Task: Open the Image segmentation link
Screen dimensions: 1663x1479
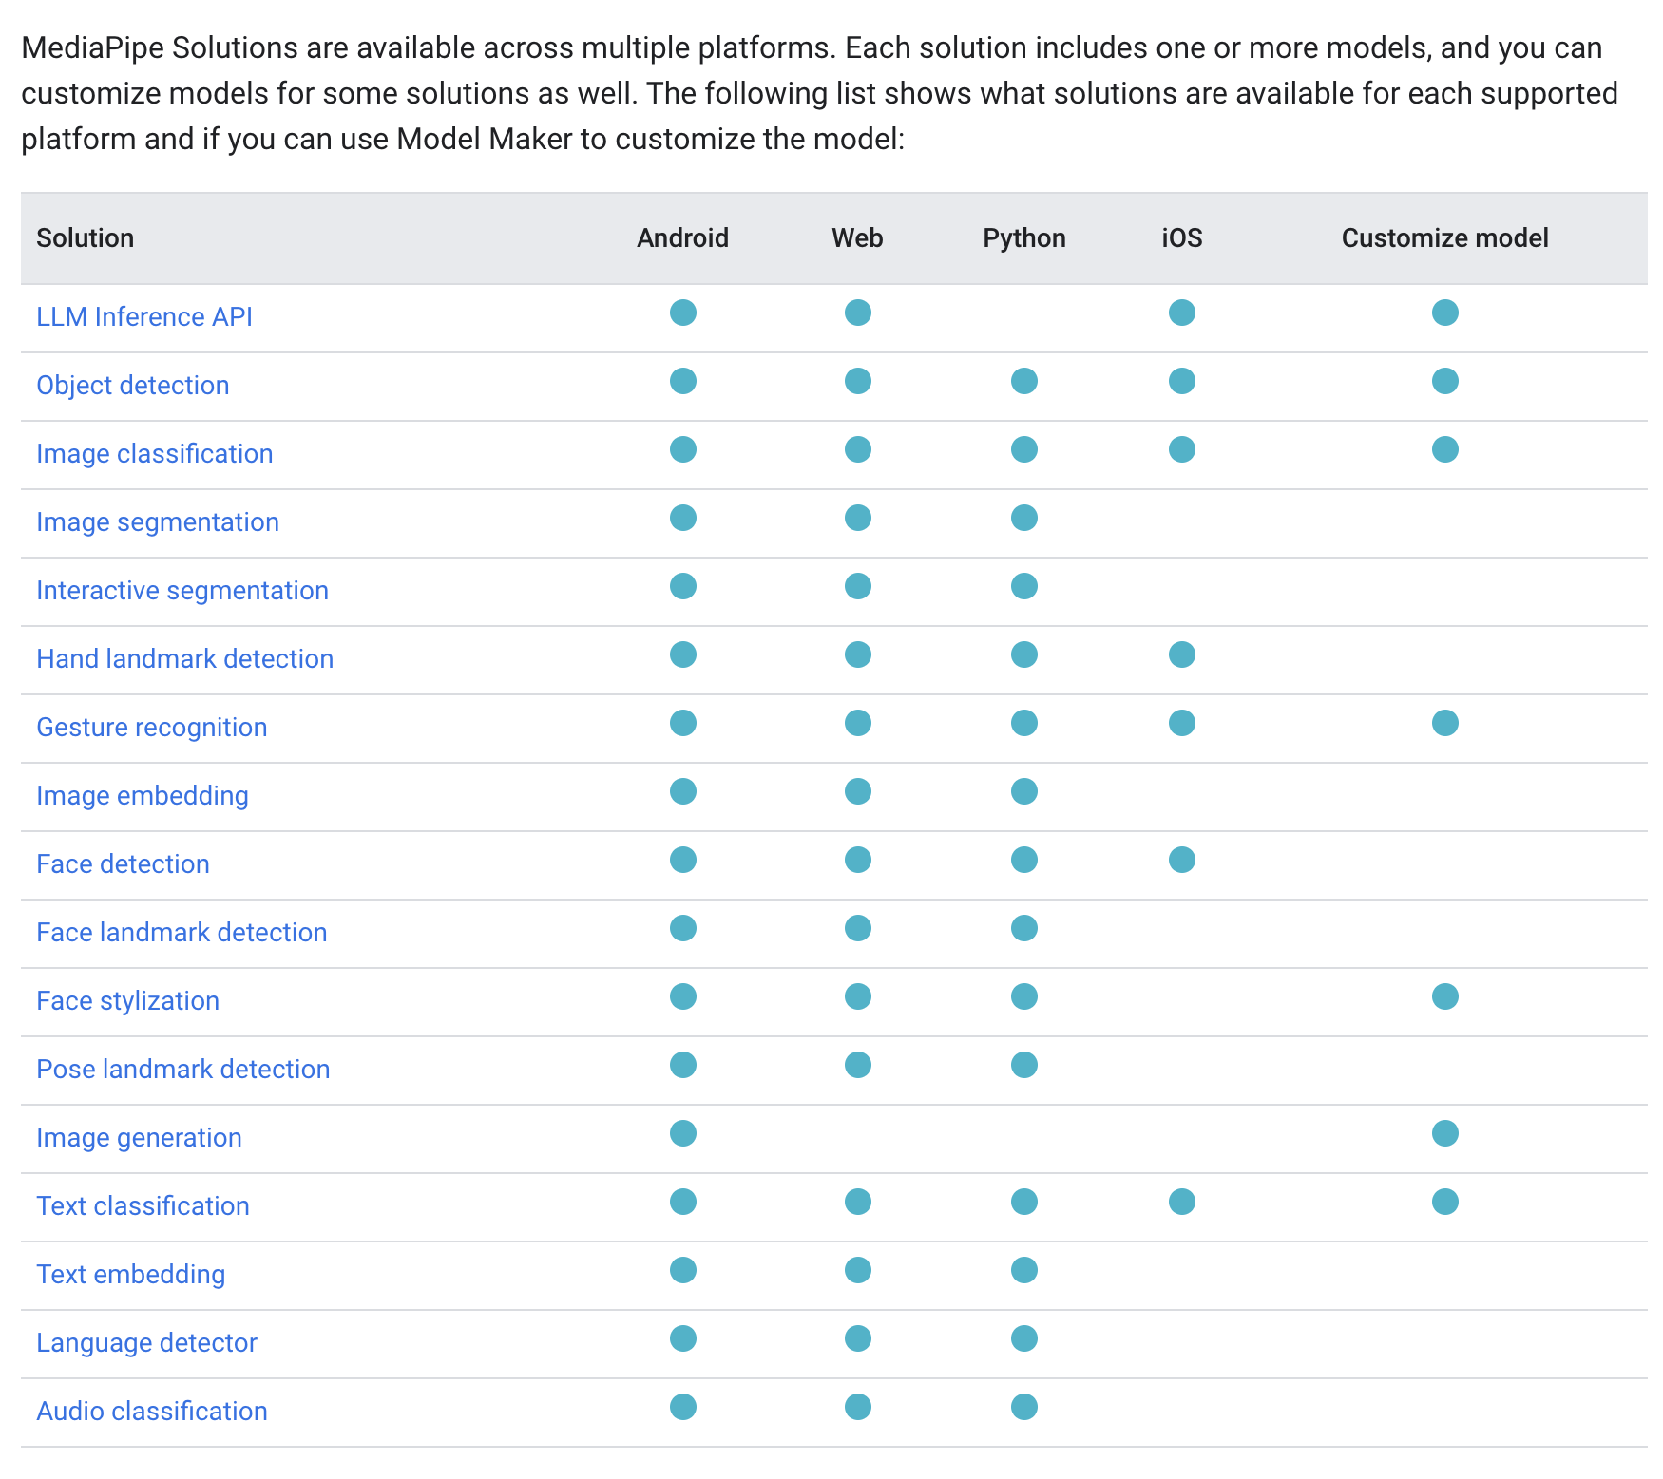Action: [158, 521]
